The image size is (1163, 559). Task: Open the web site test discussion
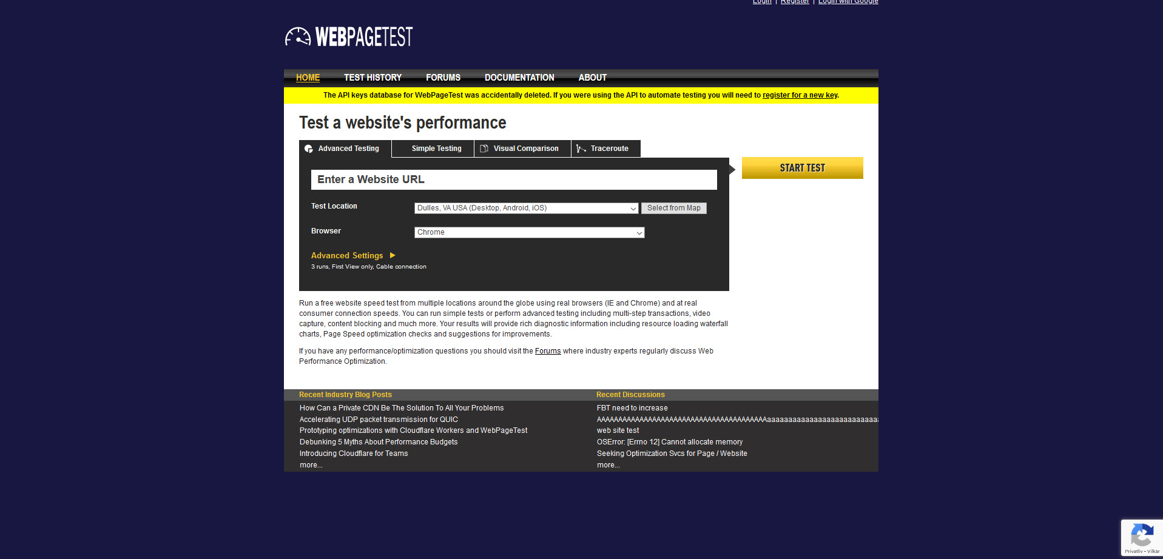[618, 430]
